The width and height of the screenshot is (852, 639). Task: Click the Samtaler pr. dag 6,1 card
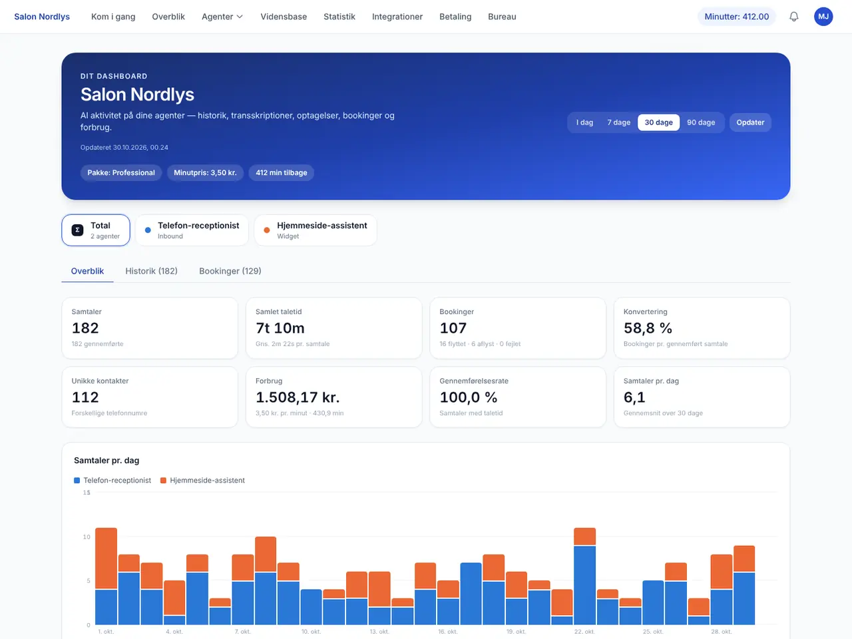(x=702, y=397)
